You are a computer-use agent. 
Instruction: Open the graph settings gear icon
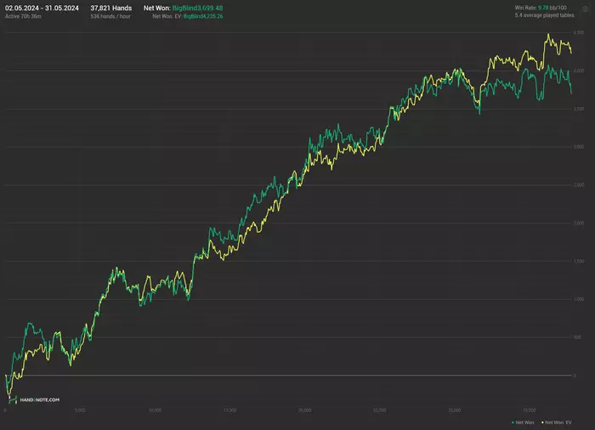pyautogui.click(x=585, y=9)
